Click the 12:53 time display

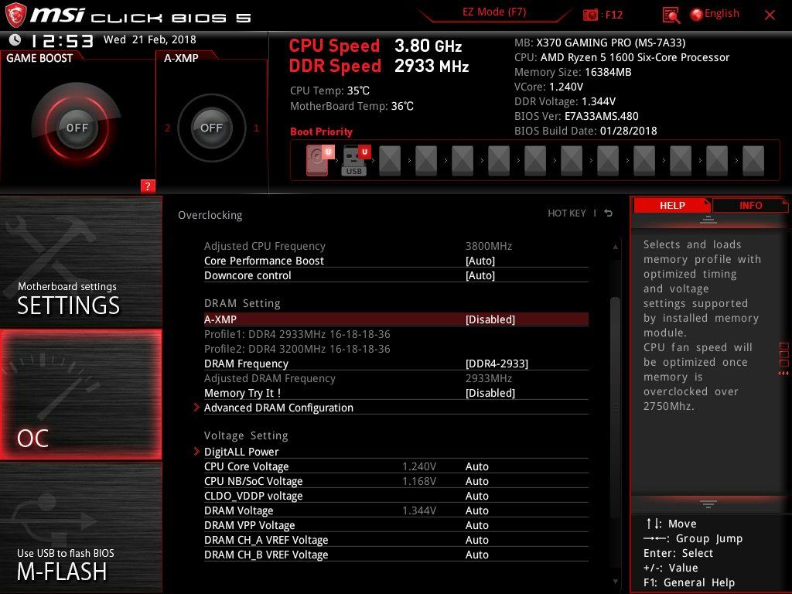(x=62, y=40)
